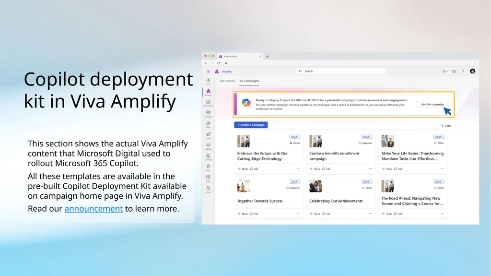Open Learning in the sidebar

click(208, 157)
